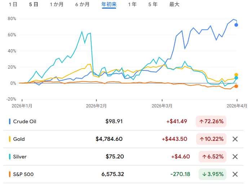Remove Gold from the comparison list
The height and width of the screenshot is (185, 252).
pyautogui.click(x=235, y=139)
